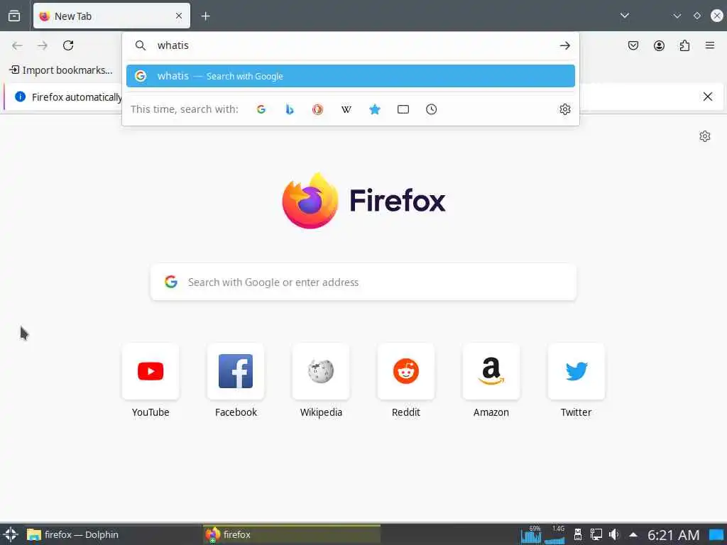Expand hidden system tray icons arrow
The width and height of the screenshot is (727, 545).
633,535
